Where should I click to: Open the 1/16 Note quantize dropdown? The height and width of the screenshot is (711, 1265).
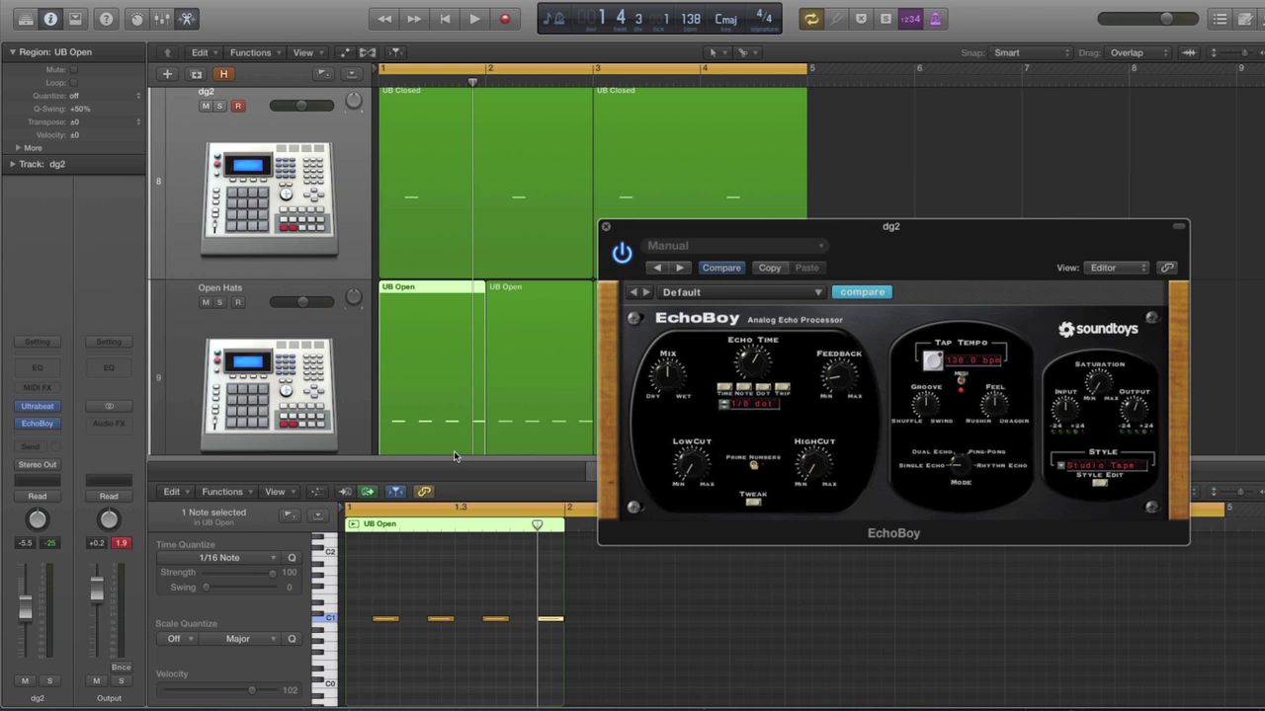point(218,558)
